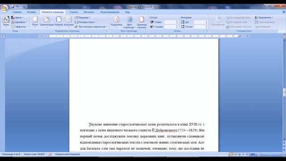
Task: Launch the Абзац dialog launcher
Action: pos(207,31)
